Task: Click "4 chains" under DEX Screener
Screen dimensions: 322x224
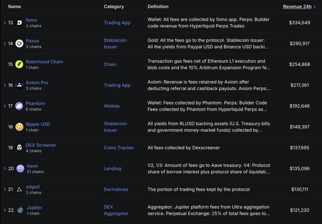Action: coord(34,151)
